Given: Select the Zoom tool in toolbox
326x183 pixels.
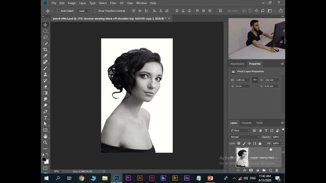Looking at the screenshot, I should pos(45,142).
